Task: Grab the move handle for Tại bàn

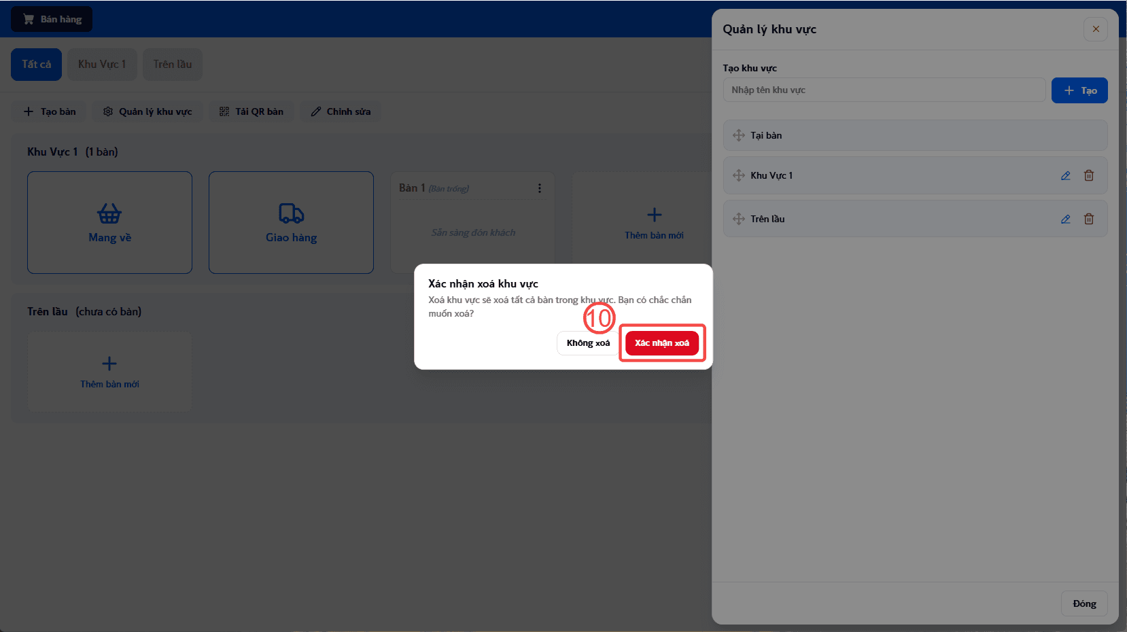Action: (739, 135)
